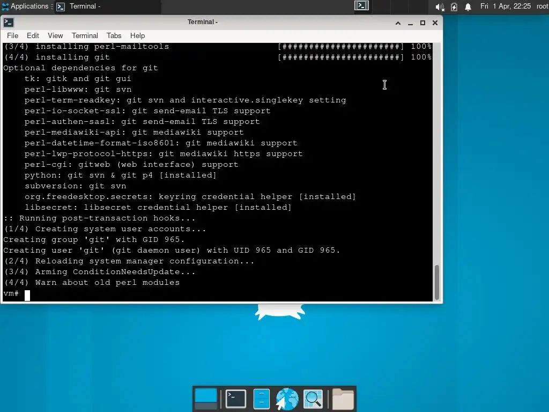Image resolution: width=549 pixels, height=412 pixels.
Task: Click the 'perl-io-socket-ssl' dependency line
Action: pyautogui.click(x=147, y=111)
